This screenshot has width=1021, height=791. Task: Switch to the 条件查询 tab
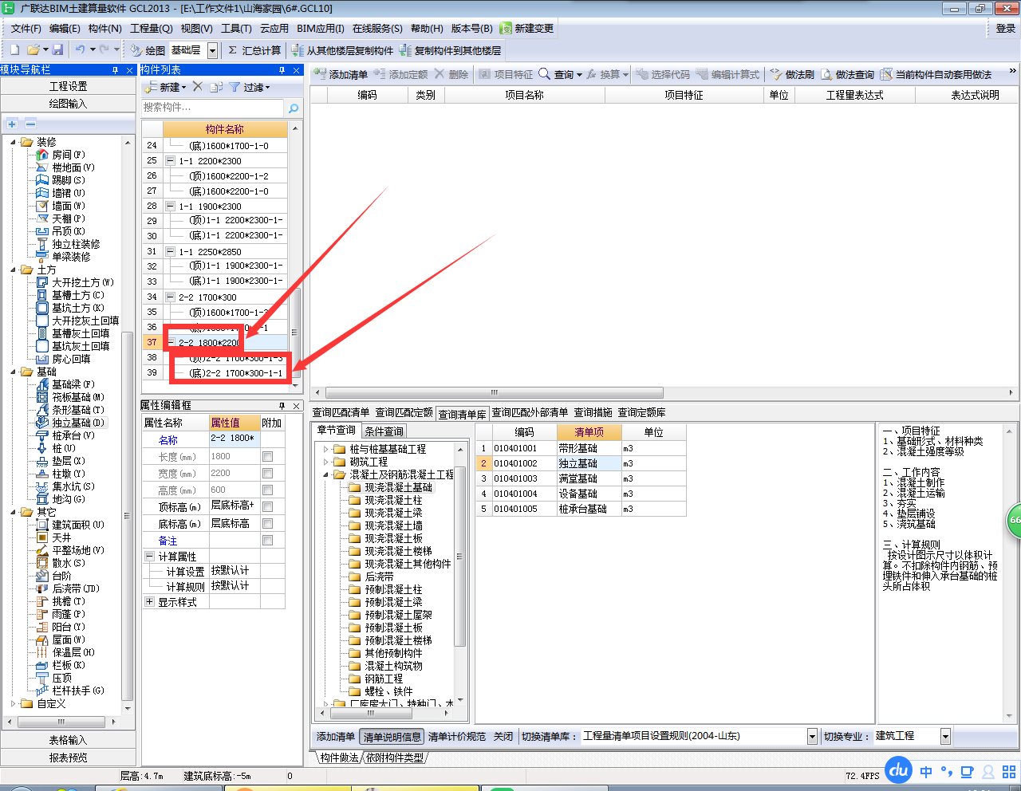[x=384, y=431]
